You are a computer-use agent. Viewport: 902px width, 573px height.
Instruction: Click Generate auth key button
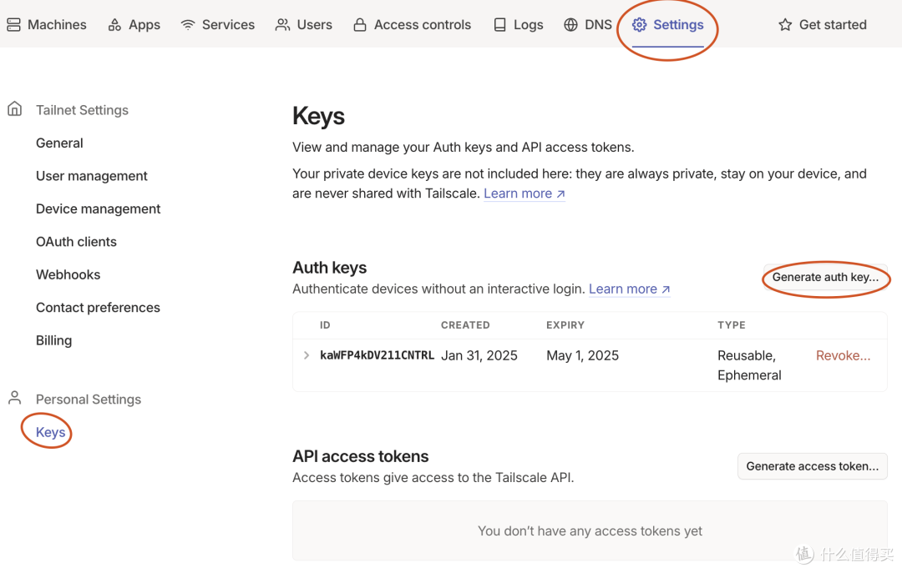tap(825, 277)
